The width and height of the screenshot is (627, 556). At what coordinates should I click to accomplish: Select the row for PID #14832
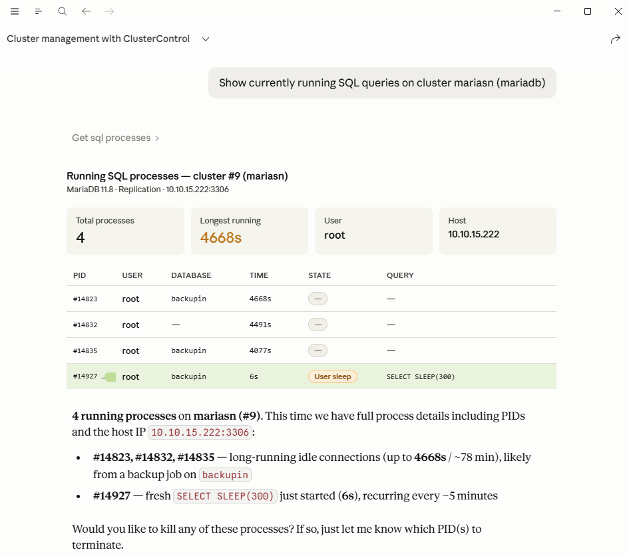tap(312, 325)
